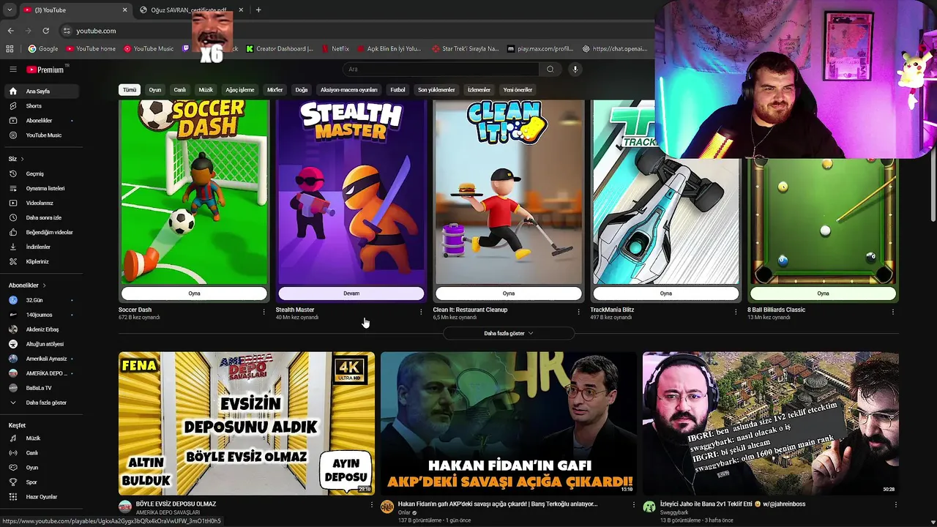The image size is (937, 527).
Task: Open the browser tab search dropdown
Action: pos(9,10)
